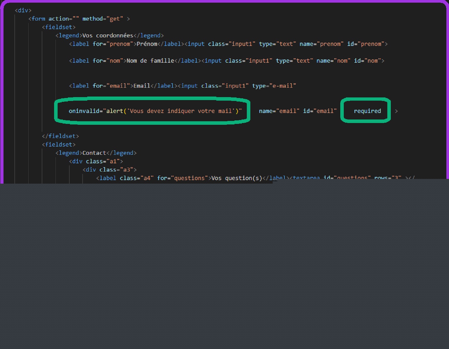The height and width of the screenshot is (349, 449).
Task: Click the circled "required" keyword
Action: [367, 111]
